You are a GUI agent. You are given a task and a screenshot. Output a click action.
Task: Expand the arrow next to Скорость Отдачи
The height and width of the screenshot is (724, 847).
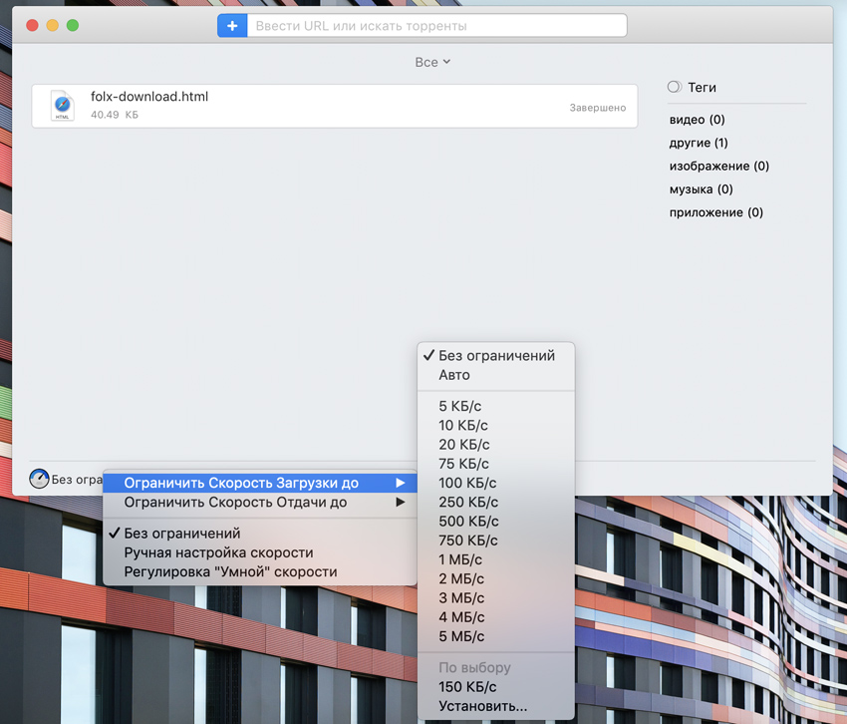[401, 503]
